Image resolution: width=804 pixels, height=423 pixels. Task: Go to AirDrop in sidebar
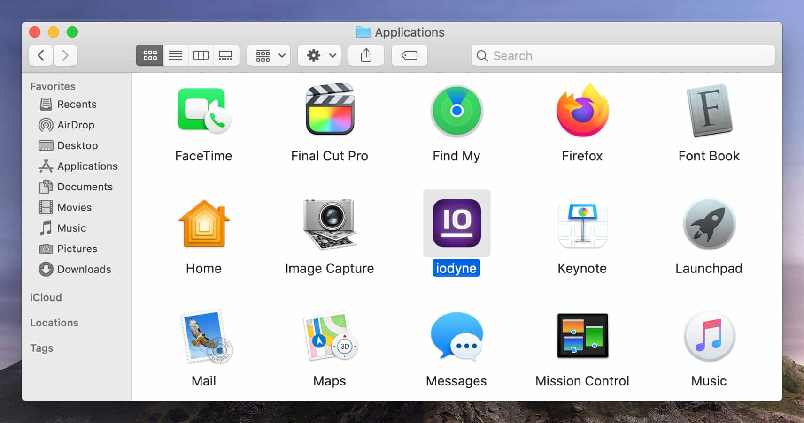tap(76, 125)
